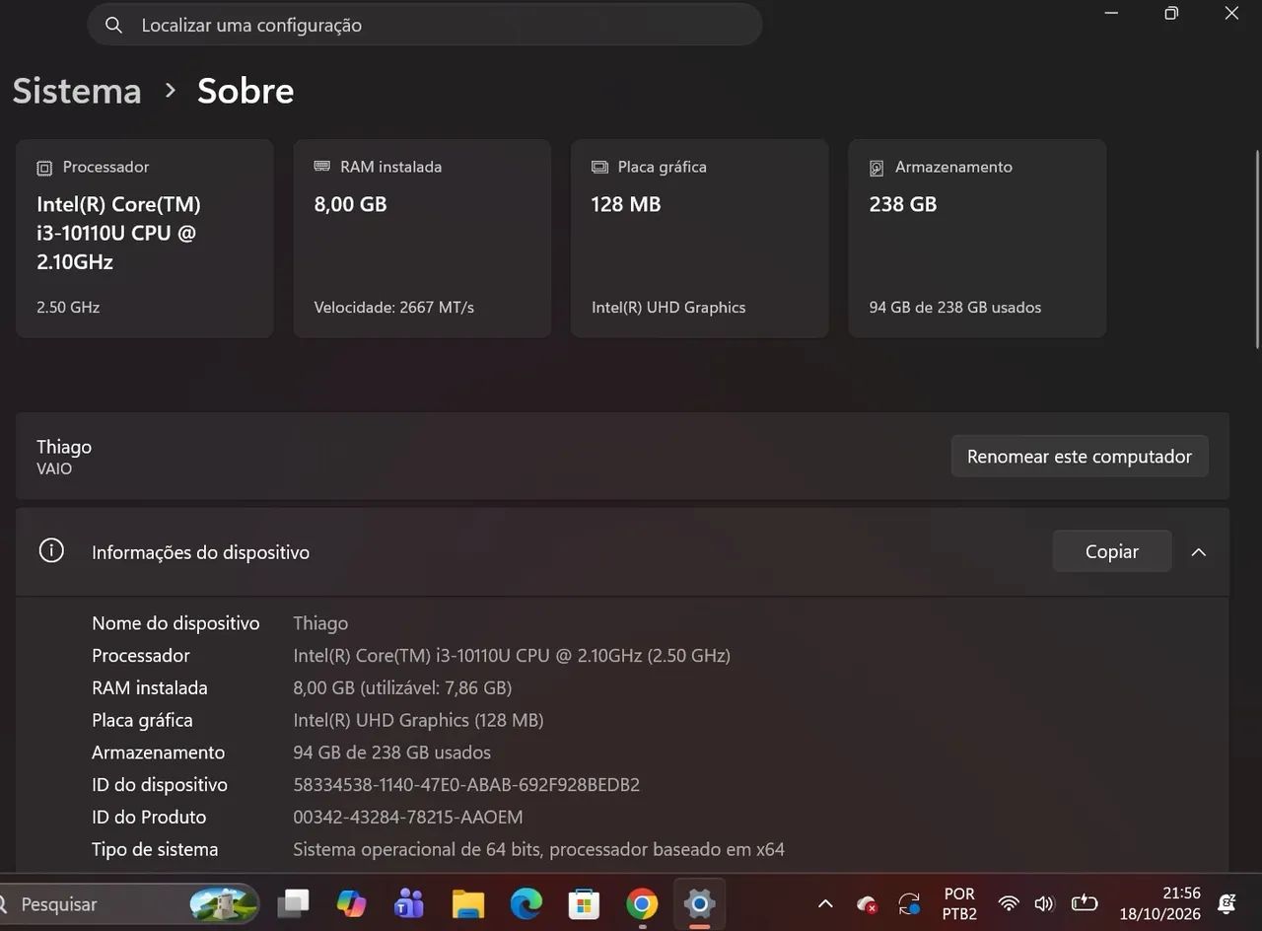Viewport: 1262px width, 931px height.
Task: Open the notification bell icon
Action: pyautogui.click(x=1227, y=903)
